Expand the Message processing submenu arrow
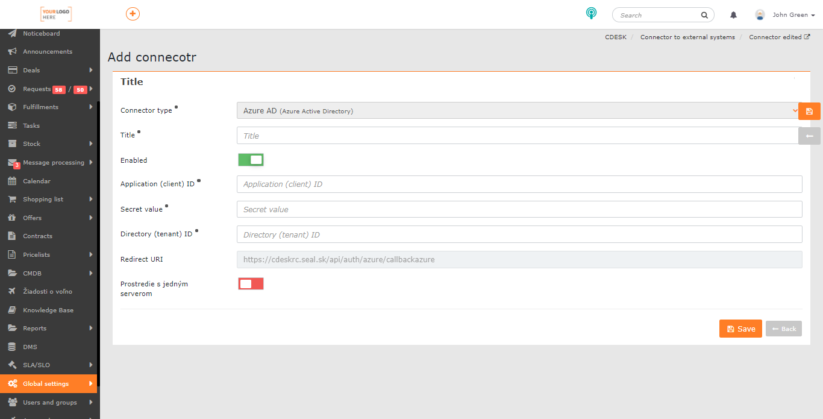This screenshot has width=823, height=419. tap(91, 162)
